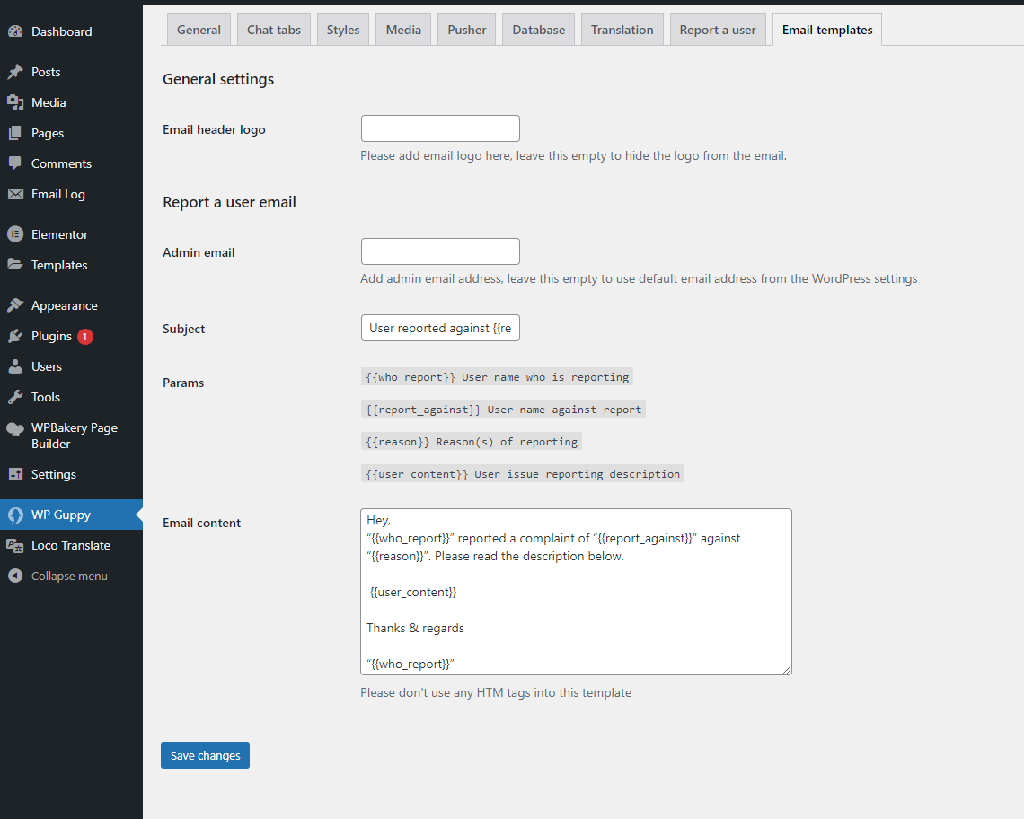The image size is (1024, 819).
Task: Click the Tools wrench icon
Action: coord(15,397)
